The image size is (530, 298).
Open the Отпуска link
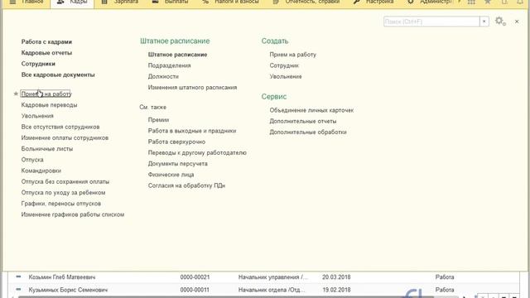(32, 160)
